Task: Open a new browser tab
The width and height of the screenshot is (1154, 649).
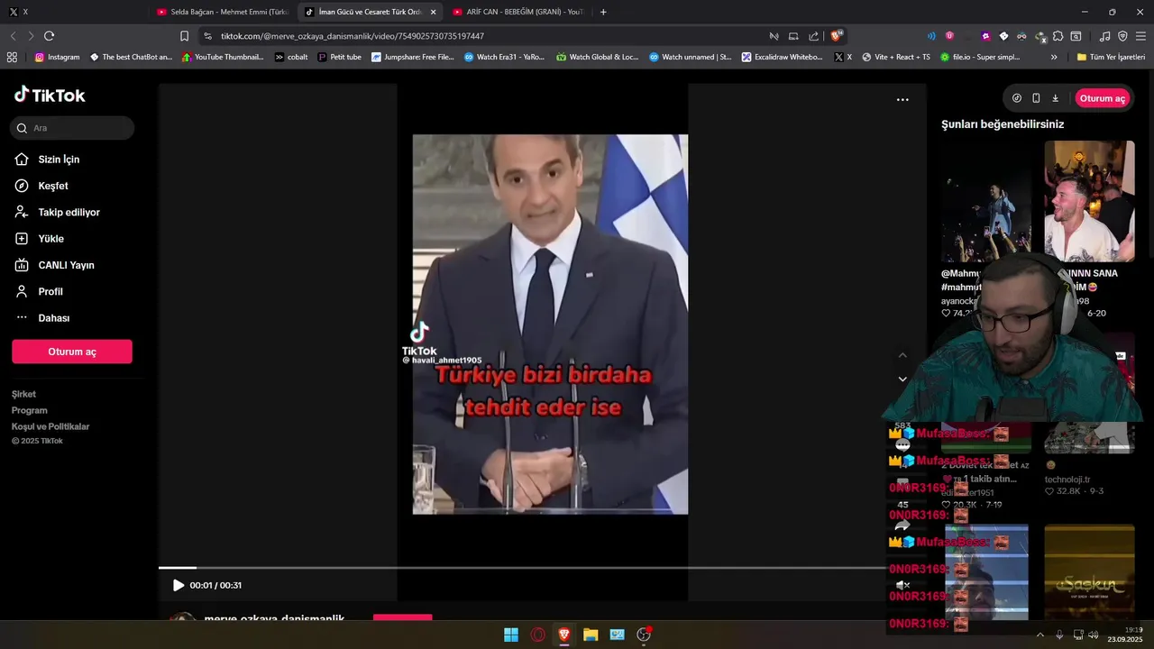Action: coord(603,12)
